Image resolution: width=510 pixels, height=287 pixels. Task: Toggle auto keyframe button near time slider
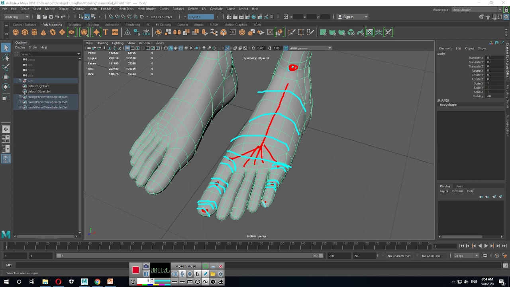pyautogui.click(x=497, y=256)
